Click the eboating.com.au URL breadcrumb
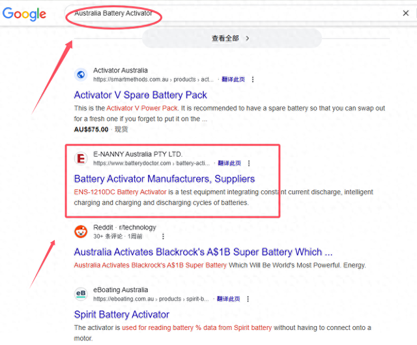 tap(151, 299)
